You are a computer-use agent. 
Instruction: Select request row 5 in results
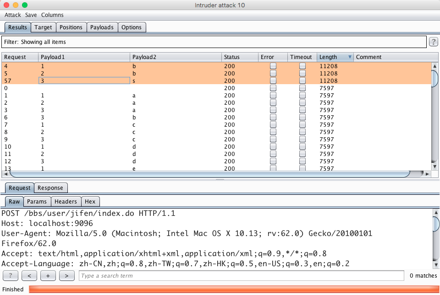(216, 73)
